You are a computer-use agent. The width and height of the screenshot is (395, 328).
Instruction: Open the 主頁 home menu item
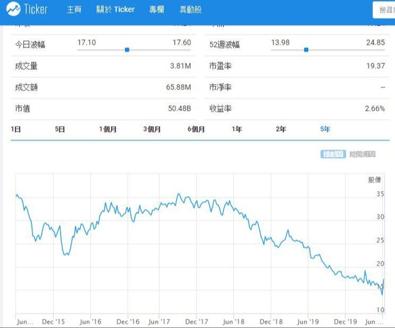point(74,10)
